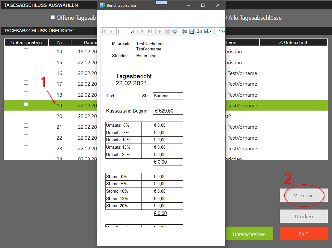Tick the sign checkbox for row 16
Screen dimensions: 332x248
26,72
